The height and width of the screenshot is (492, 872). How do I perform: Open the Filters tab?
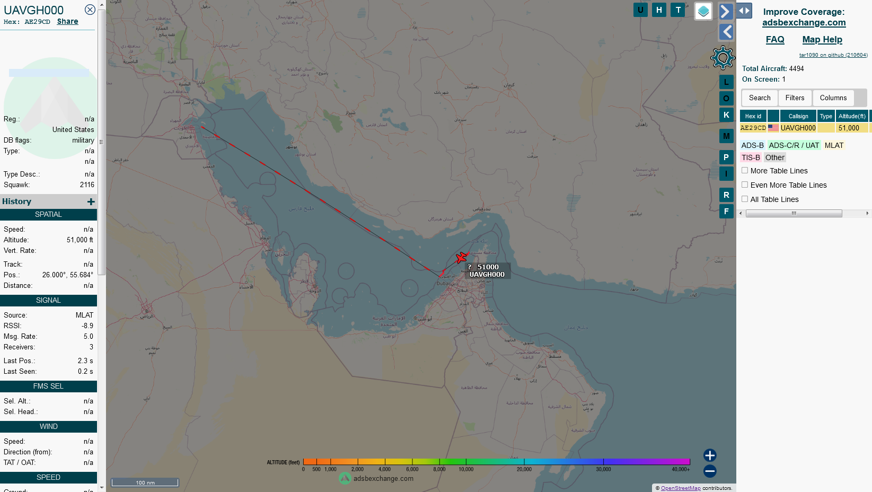[x=795, y=98]
